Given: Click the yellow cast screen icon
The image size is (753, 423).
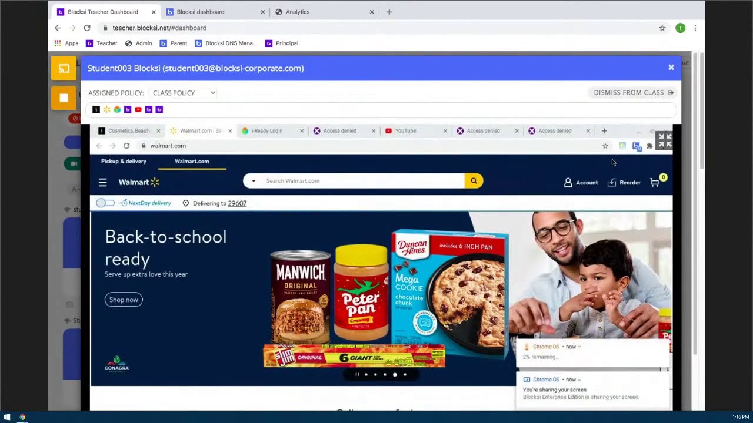Looking at the screenshot, I should [x=64, y=68].
